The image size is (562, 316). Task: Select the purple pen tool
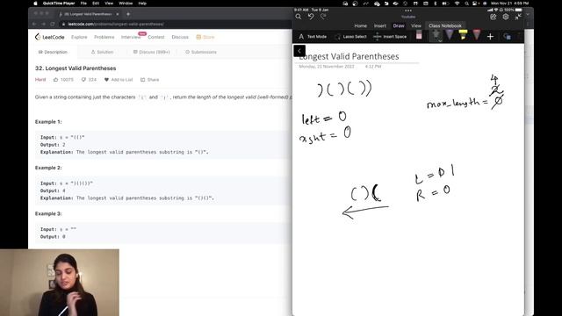pyautogui.click(x=450, y=35)
